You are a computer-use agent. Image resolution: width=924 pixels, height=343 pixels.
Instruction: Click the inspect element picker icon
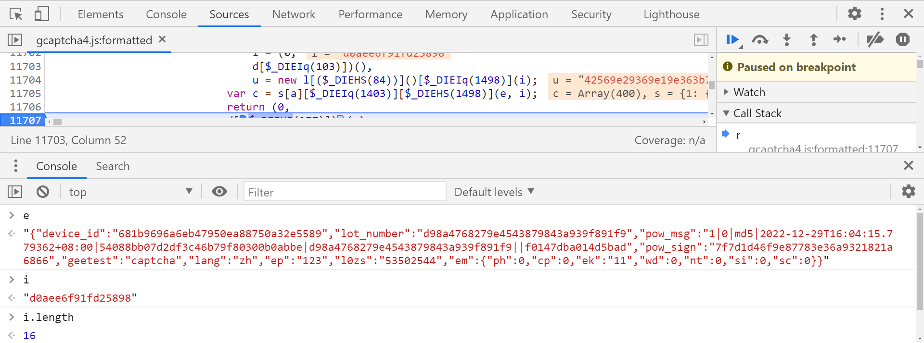tap(16, 14)
